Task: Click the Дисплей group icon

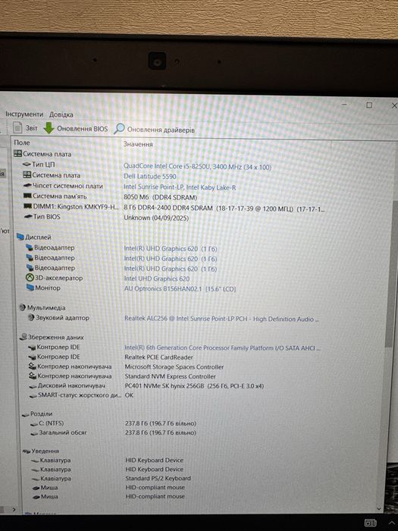Action: [x=20, y=237]
